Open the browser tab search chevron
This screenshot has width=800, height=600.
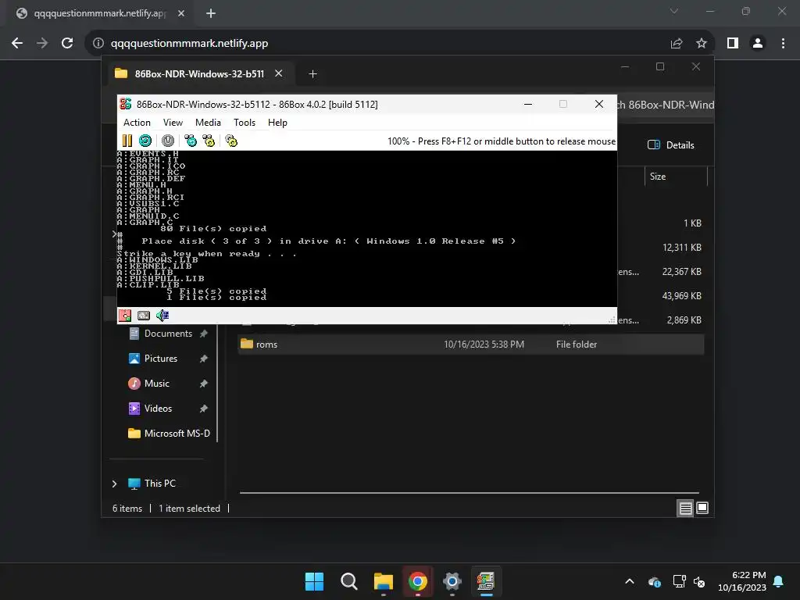pyautogui.click(x=674, y=11)
